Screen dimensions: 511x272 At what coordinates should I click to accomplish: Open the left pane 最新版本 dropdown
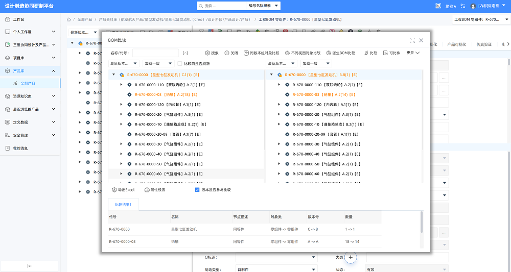pyautogui.click(x=124, y=63)
